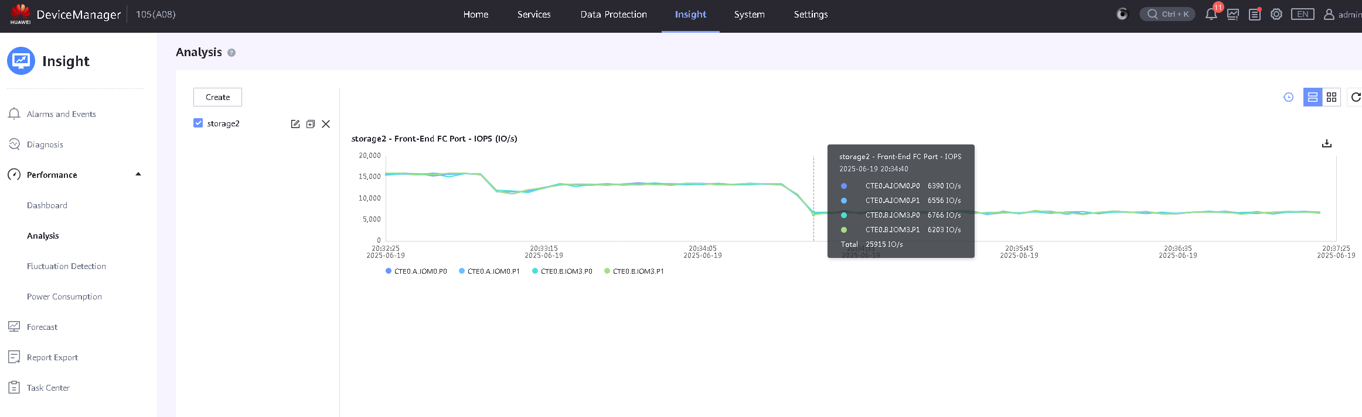This screenshot has height=417, width=1362.
Task: Toggle CTE0.B.IOM3.P1 legend series
Action: coord(634,271)
